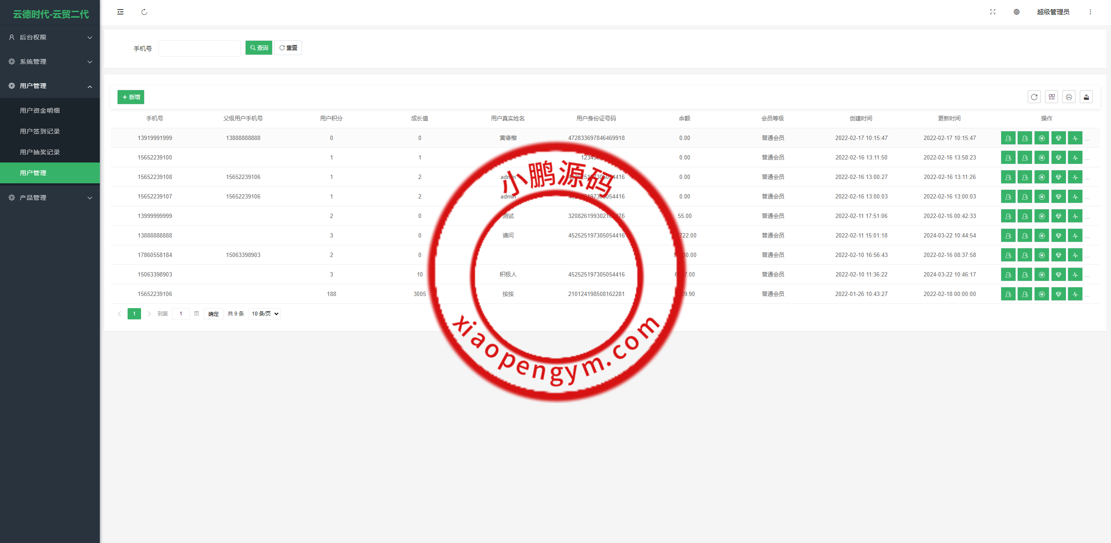Viewport: 1111px width, 543px height.
Task: Open the three-dot more menu top right
Action: click(x=1090, y=12)
